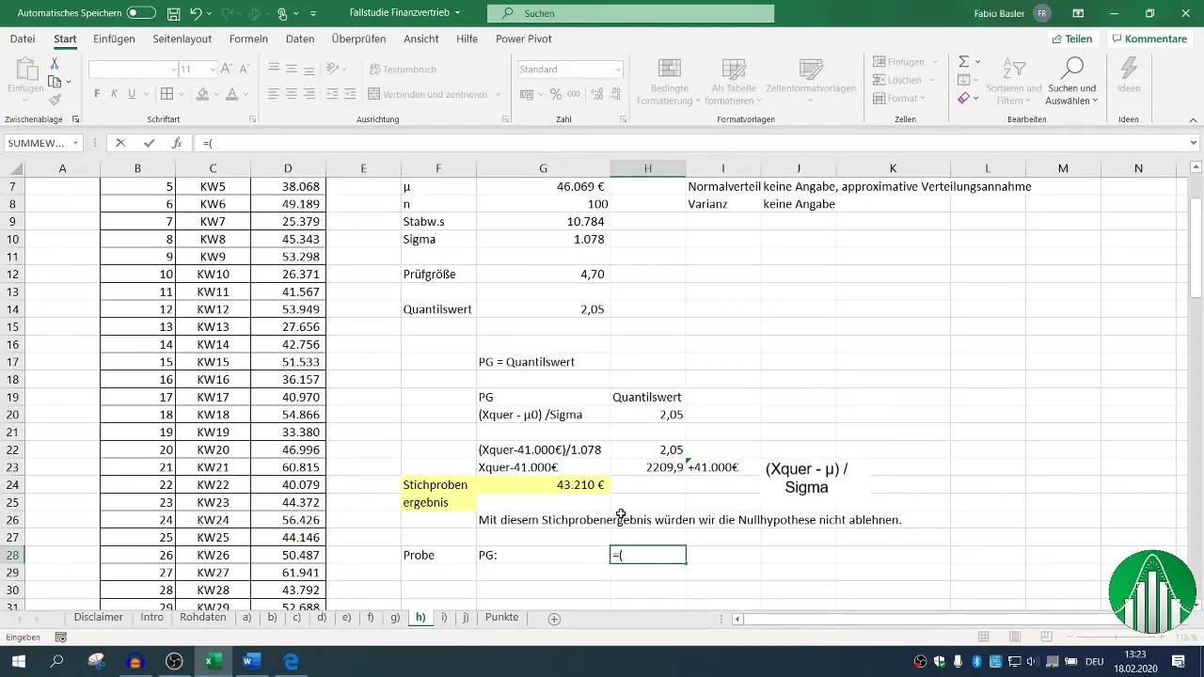Viewport: 1204px width, 677px height.
Task: Click the Save disk icon
Action: (174, 13)
